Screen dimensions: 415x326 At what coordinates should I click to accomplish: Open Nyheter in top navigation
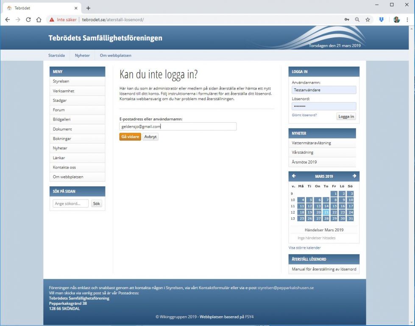(x=82, y=56)
